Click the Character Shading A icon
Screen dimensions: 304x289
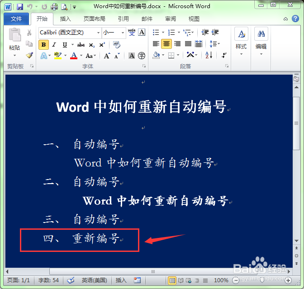[132, 56]
